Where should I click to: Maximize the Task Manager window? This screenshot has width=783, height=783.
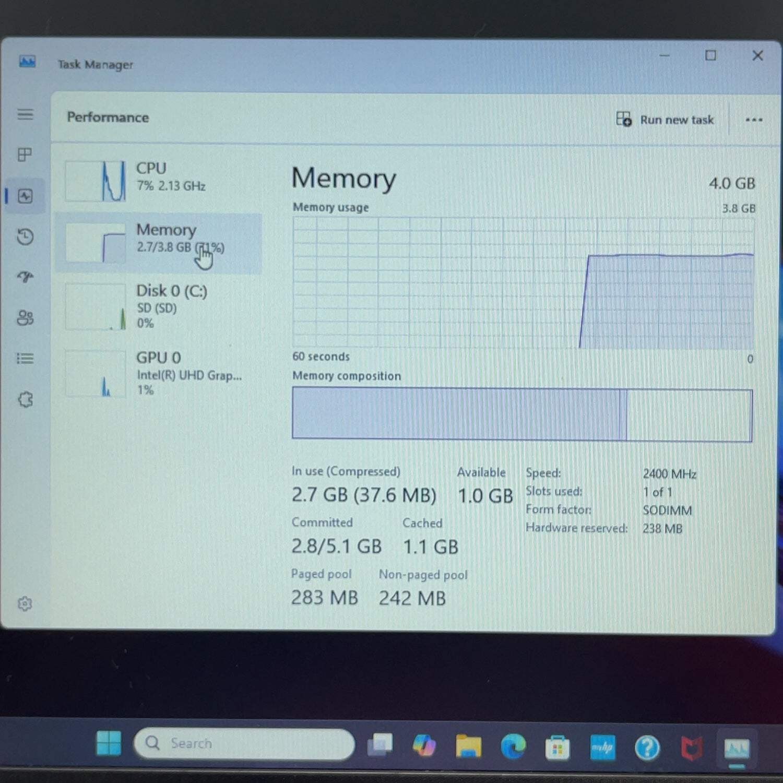pyautogui.click(x=710, y=55)
